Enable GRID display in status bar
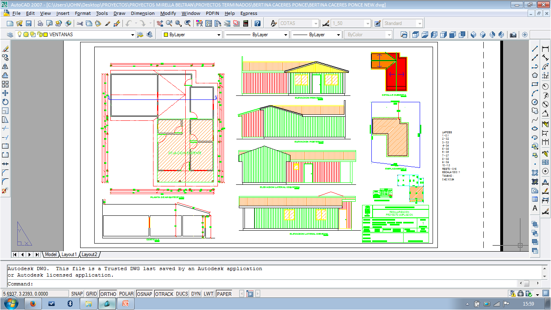Viewport: 551px width, 310px height. (91, 294)
